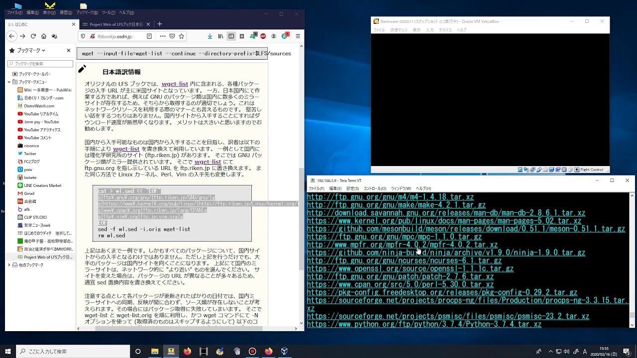Open Tera Term ファイル menu
Viewport: 637px width, 358px height.
(x=316, y=188)
